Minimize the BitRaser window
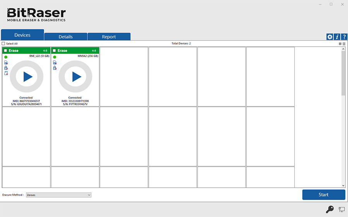This screenshot has width=348, height=217. 320,4
